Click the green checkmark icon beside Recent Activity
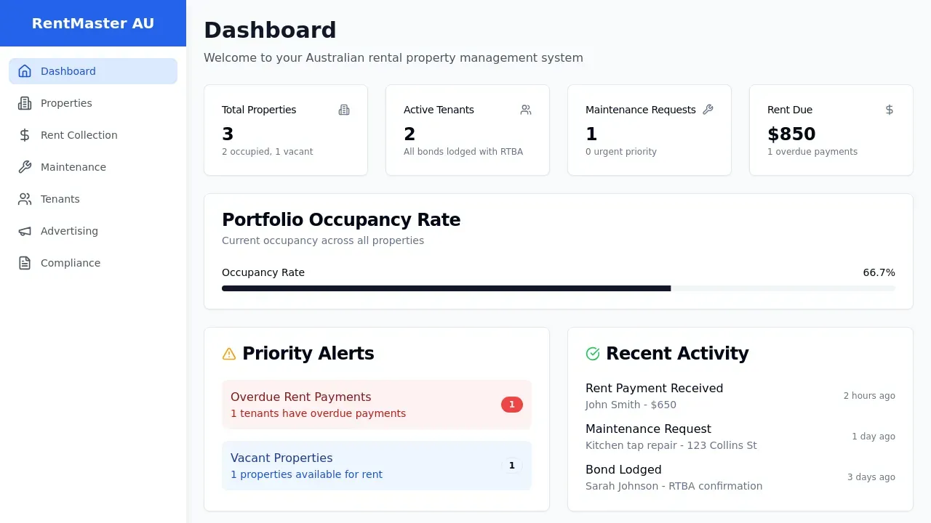The height and width of the screenshot is (523, 931). (x=593, y=354)
